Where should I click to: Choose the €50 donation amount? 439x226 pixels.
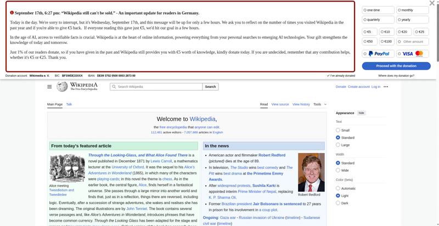click(x=369, y=41)
